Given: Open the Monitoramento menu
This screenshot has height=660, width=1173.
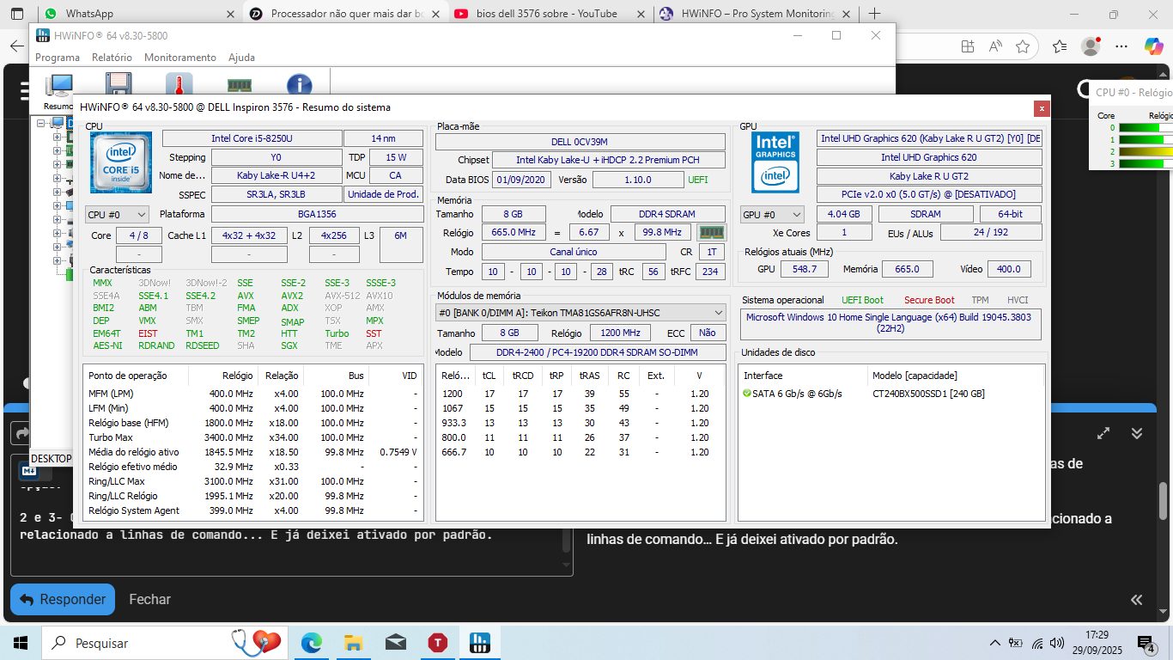Looking at the screenshot, I should (x=180, y=58).
